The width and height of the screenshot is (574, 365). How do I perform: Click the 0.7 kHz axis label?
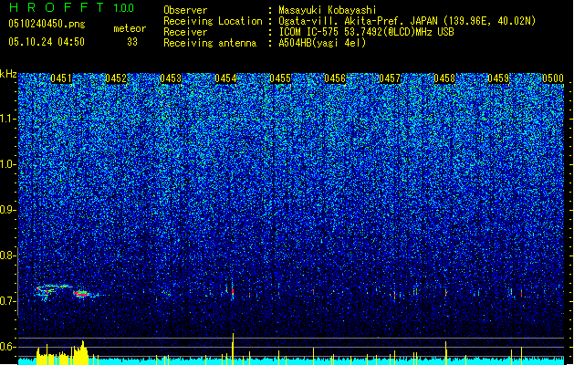[x=7, y=301]
